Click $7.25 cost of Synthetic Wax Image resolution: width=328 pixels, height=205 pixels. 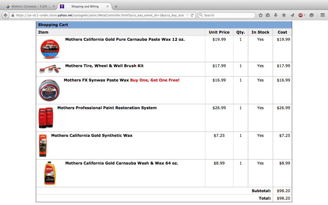(x=285, y=135)
